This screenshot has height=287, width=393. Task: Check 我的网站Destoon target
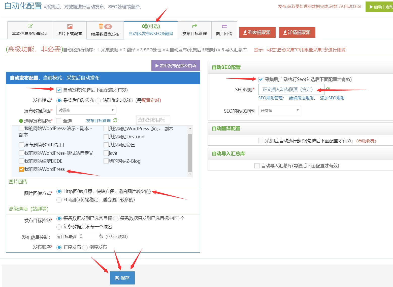(x=106, y=137)
